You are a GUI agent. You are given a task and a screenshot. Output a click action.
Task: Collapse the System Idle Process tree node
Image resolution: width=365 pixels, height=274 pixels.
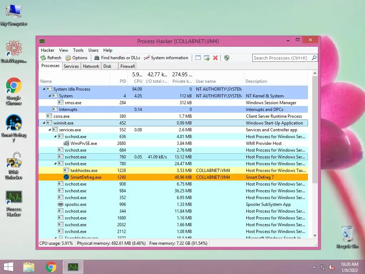(44, 89)
